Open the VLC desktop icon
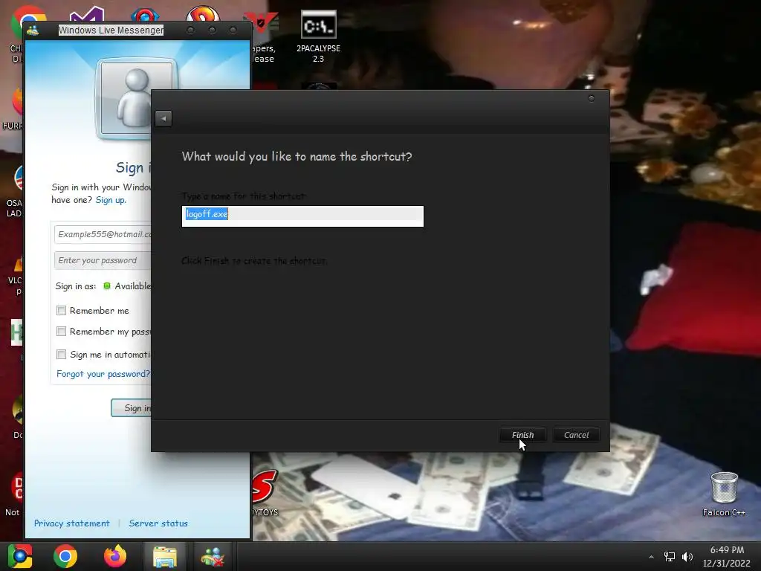 (x=16, y=274)
